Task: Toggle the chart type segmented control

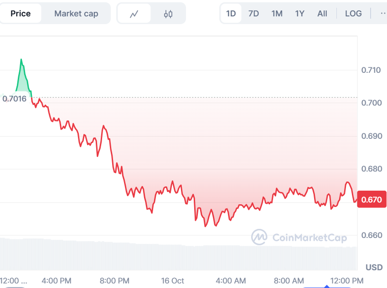Action: click(151, 13)
